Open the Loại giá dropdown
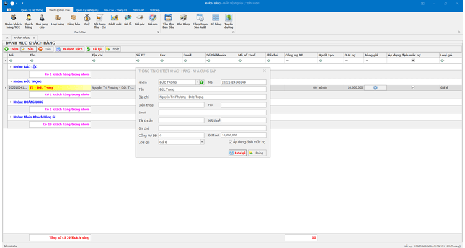The width and height of the screenshot is (465, 248). pos(201,142)
